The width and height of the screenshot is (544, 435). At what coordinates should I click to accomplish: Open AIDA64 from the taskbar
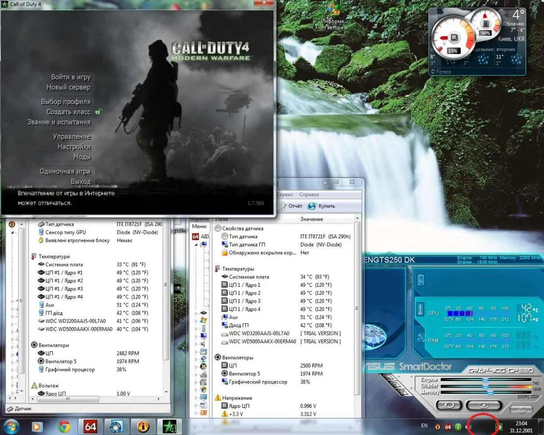[90, 426]
